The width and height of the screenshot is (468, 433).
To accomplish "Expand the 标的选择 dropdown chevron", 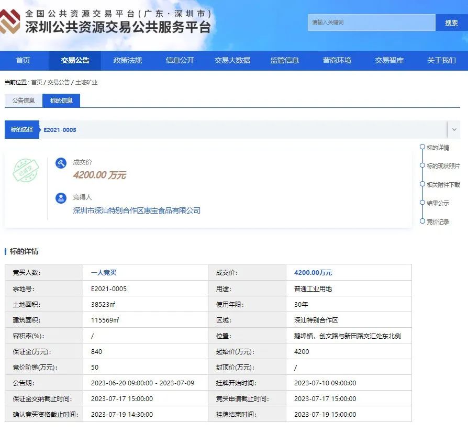I will point(454,129).
